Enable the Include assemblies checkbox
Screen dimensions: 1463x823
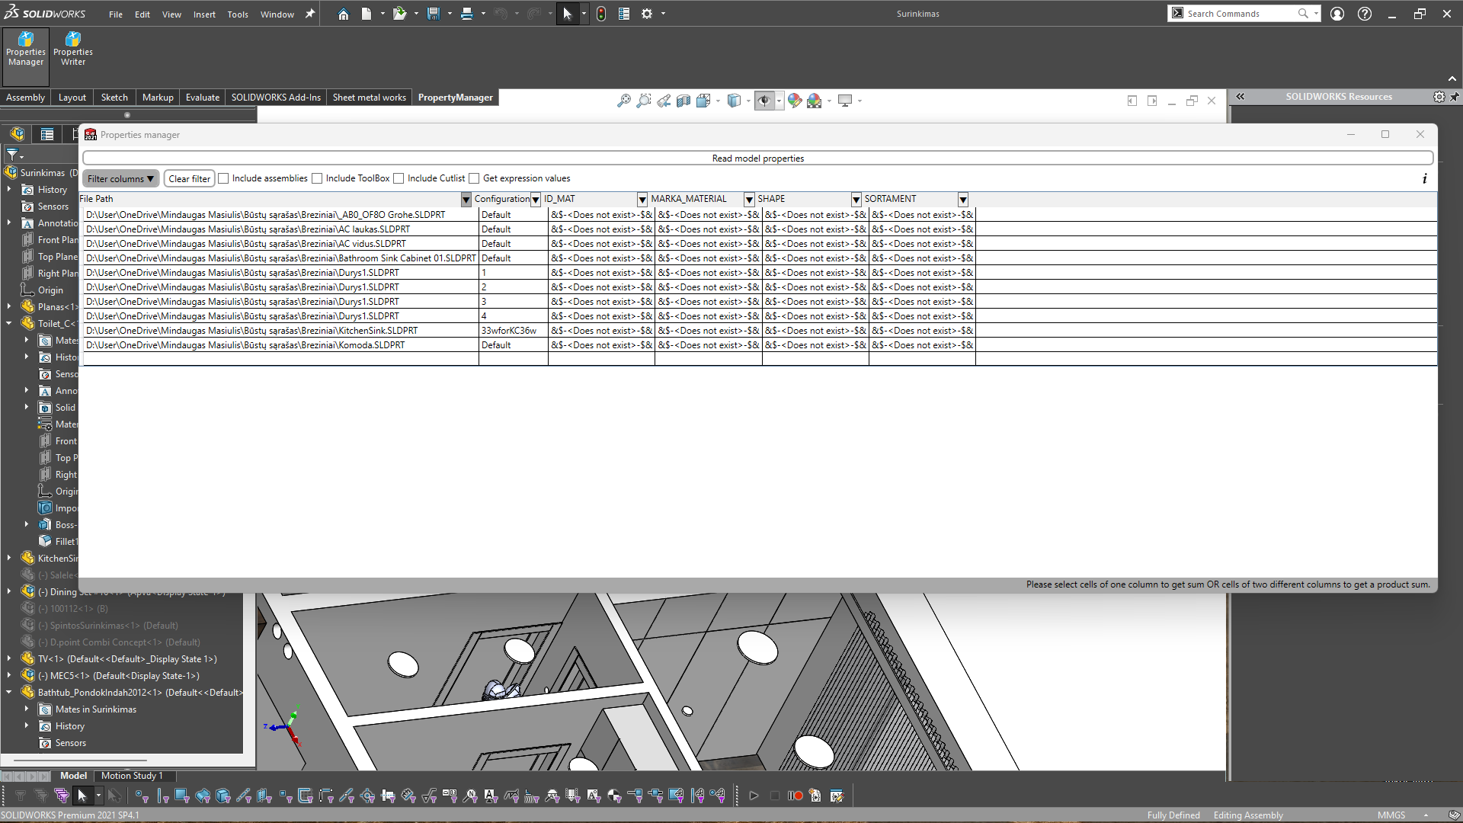[x=223, y=178]
